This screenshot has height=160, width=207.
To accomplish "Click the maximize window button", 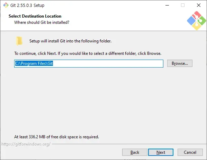I will pyautogui.click(x=183, y=5).
